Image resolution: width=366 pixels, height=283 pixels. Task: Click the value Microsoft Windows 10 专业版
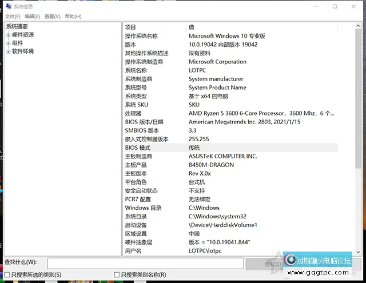[x=227, y=36]
